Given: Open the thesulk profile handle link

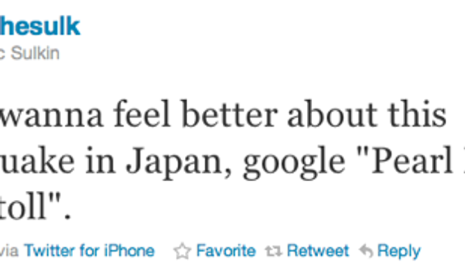Looking at the screenshot, I should (40, 26).
